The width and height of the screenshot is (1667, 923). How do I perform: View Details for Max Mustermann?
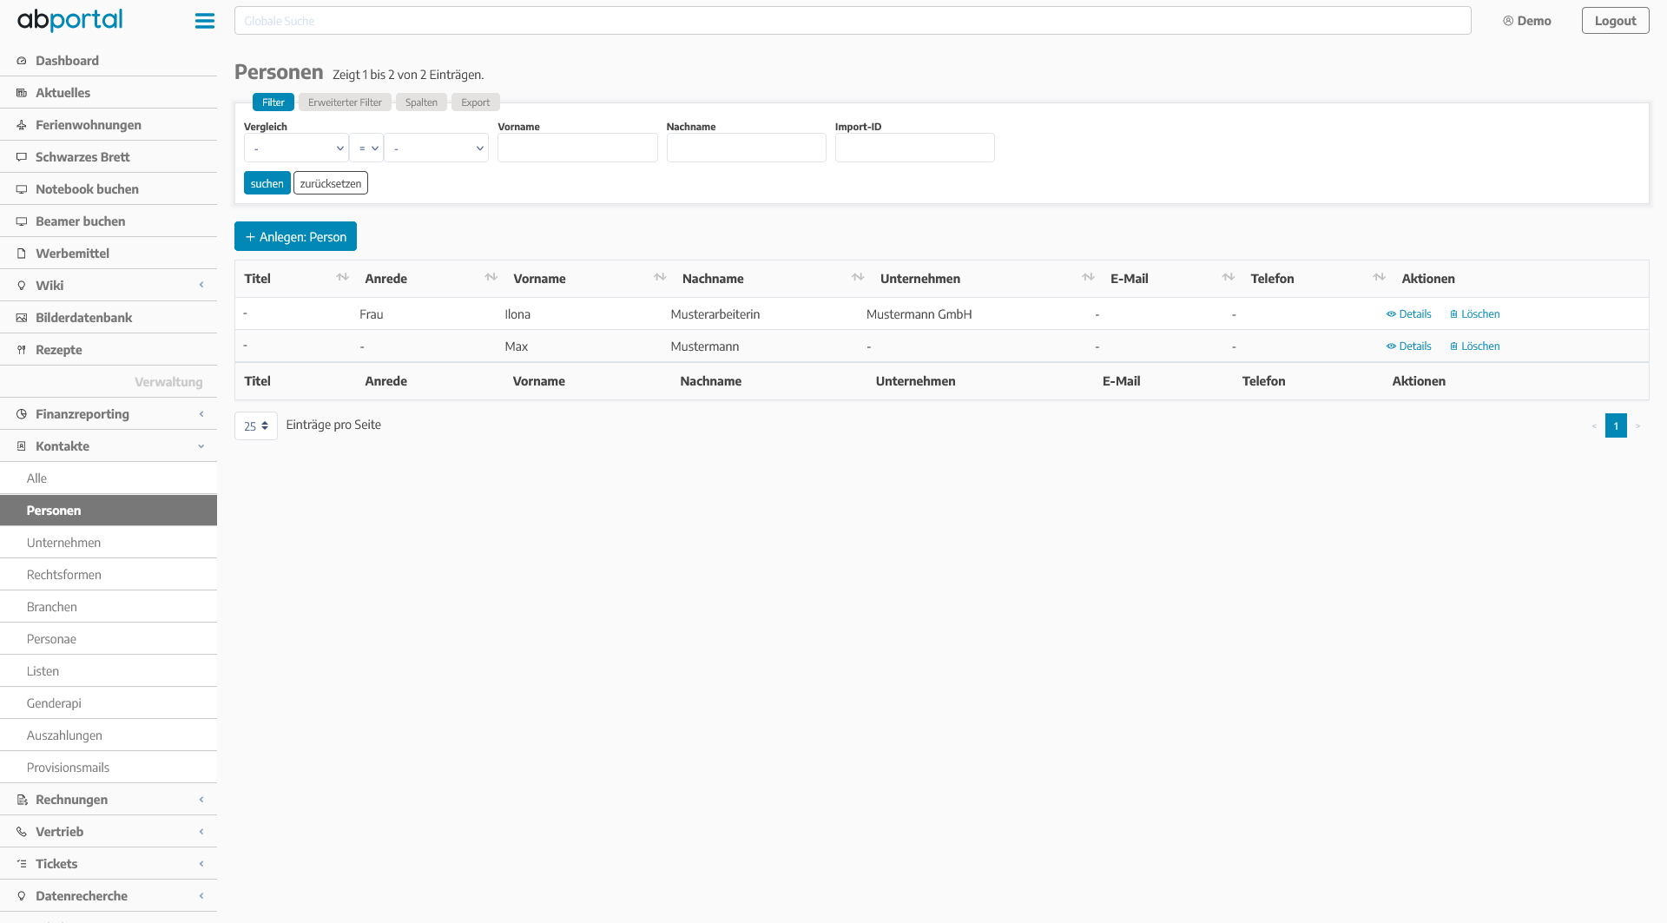pos(1408,346)
